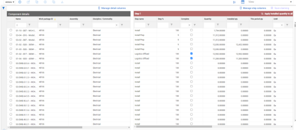Open the Assembly column filter funnel
The height and width of the screenshot is (130, 296).
(83, 25)
